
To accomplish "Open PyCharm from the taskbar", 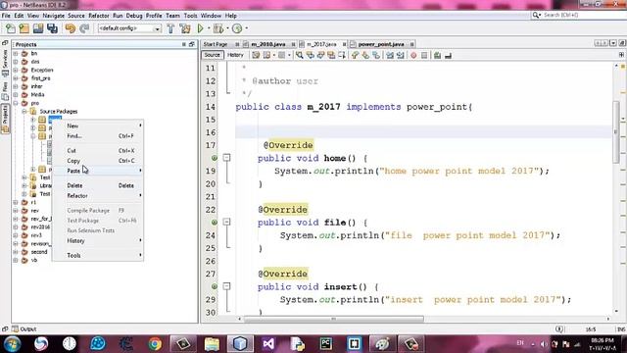I will point(325,343).
